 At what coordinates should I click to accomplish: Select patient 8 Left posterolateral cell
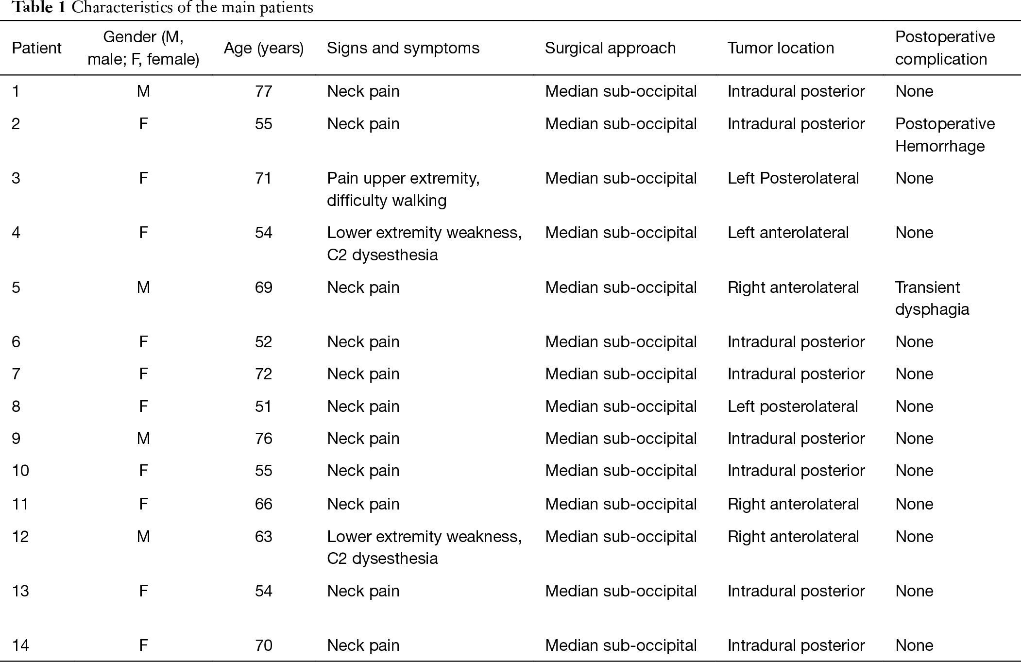click(793, 407)
